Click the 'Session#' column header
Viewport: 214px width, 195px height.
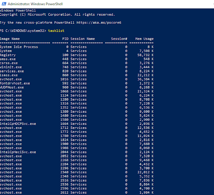[x=119, y=39]
